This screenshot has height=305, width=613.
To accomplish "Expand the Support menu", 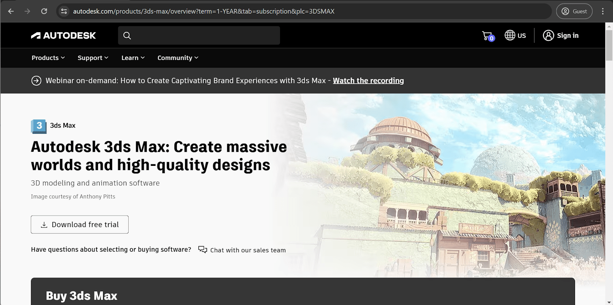I will [x=93, y=58].
